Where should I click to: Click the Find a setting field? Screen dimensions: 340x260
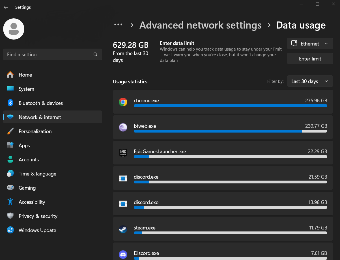53,55
